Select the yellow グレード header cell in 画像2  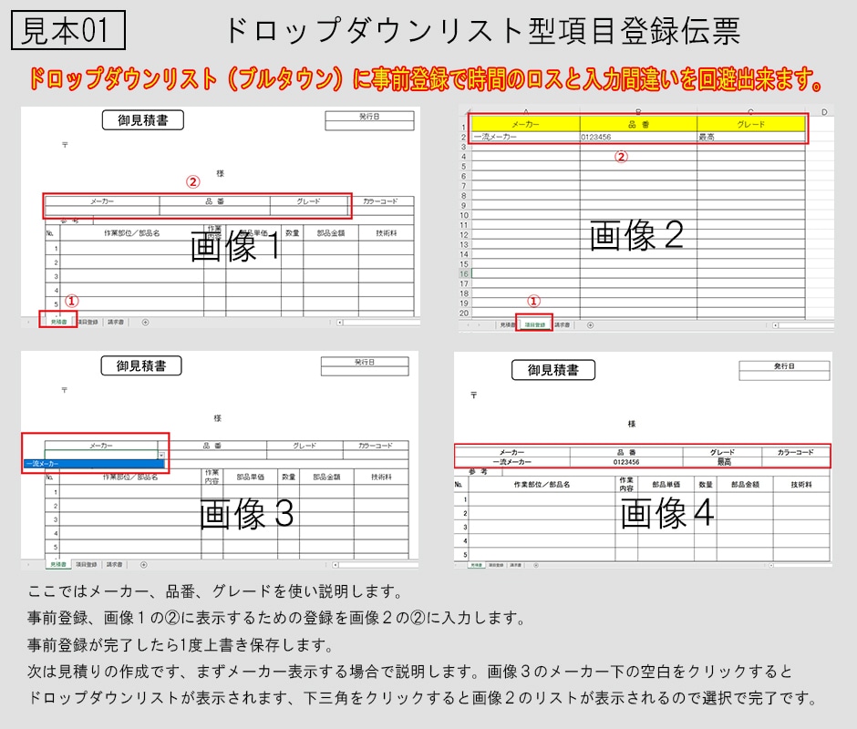[751, 125]
